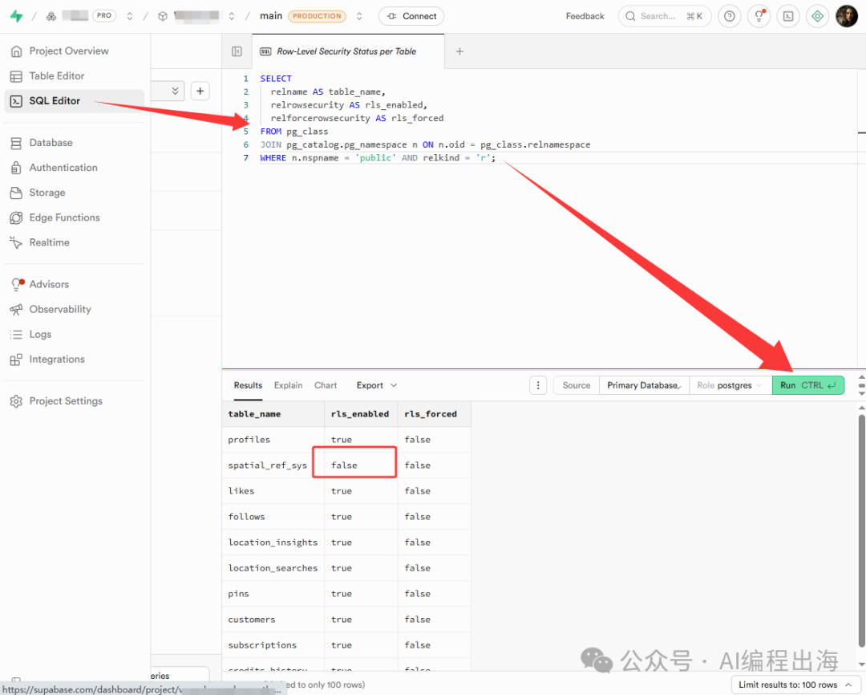This screenshot has height=695, width=866.
Task: Click the project cube icon in the breadcrumb
Action: pyautogui.click(x=162, y=16)
